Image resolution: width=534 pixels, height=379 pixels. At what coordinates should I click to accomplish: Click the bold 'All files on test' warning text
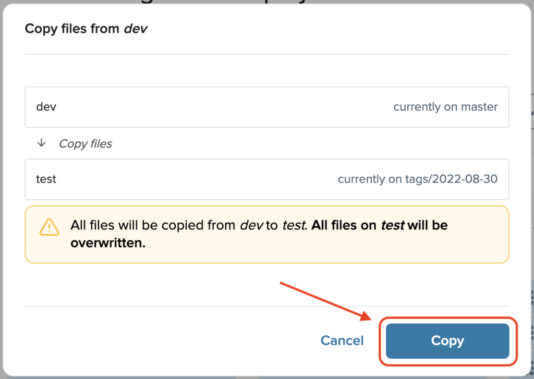click(358, 225)
